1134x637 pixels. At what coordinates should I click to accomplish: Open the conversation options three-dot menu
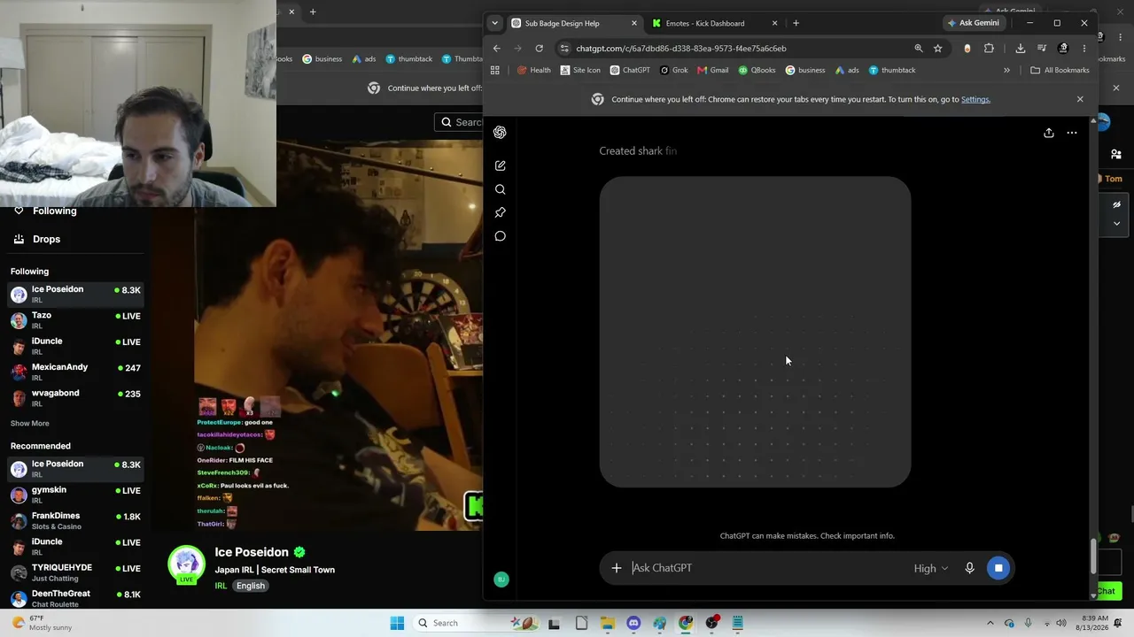[x=1072, y=133]
